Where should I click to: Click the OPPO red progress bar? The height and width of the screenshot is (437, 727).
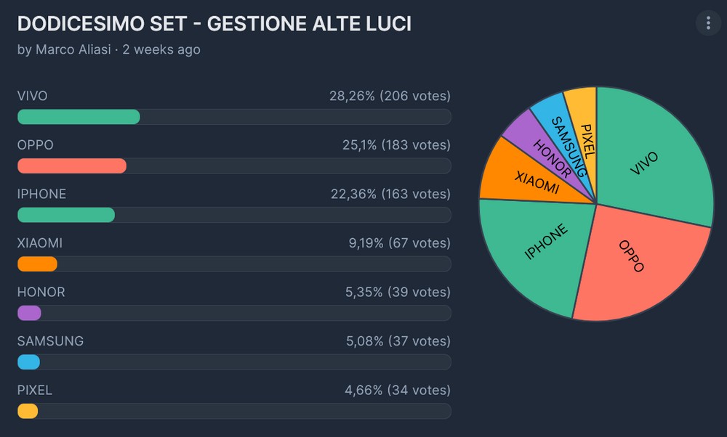click(x=72, y=166)
